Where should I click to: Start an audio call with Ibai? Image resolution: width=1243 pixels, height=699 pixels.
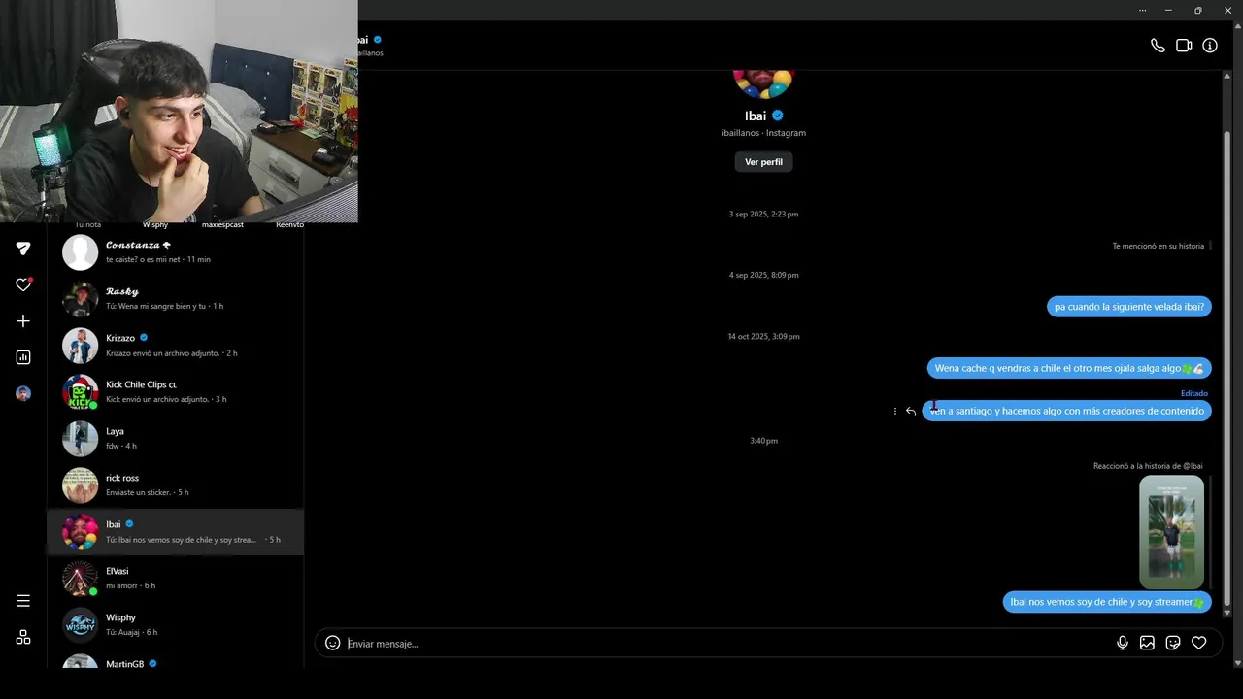[x=1158, y=46]
